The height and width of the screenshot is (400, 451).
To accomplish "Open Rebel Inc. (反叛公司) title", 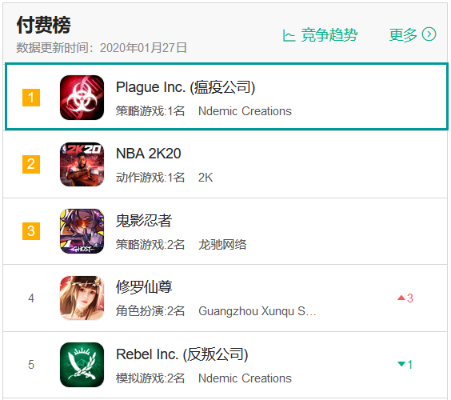I will 182,354.
